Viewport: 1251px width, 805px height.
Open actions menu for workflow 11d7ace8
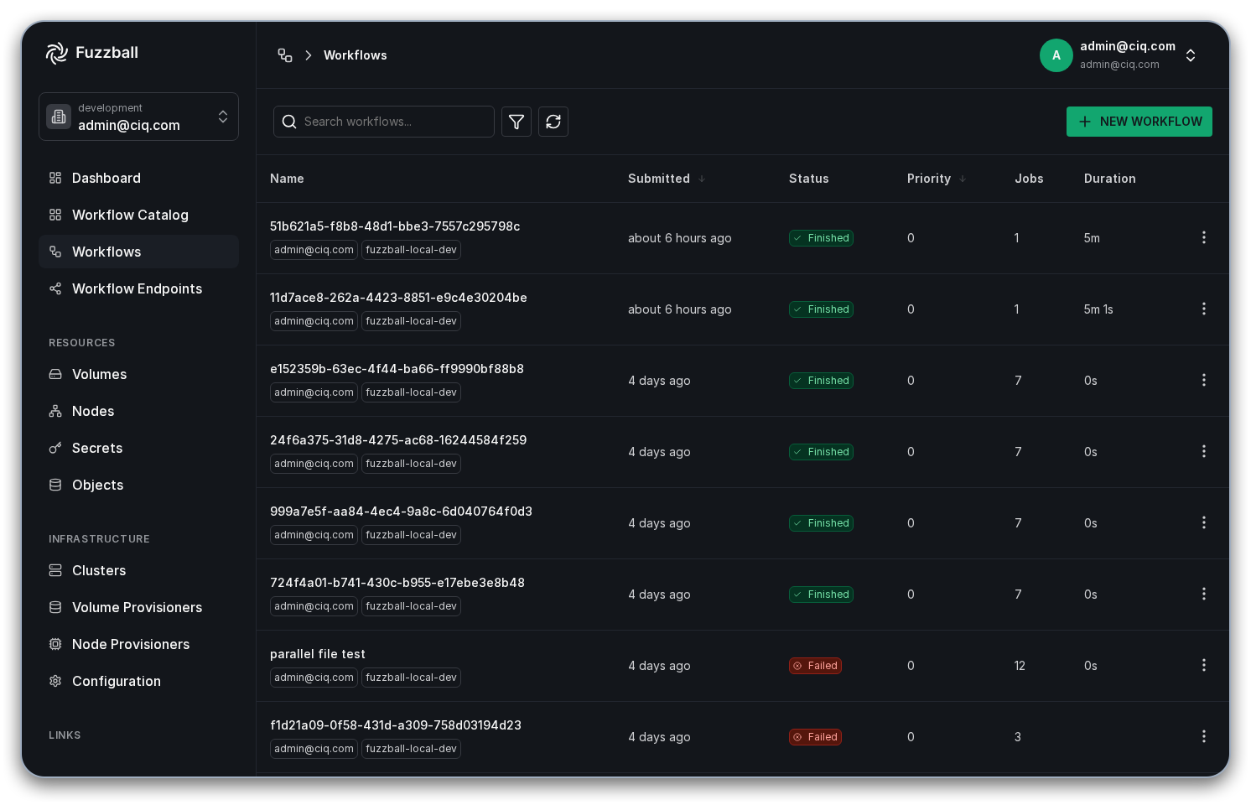click(x=1204, y=309)
